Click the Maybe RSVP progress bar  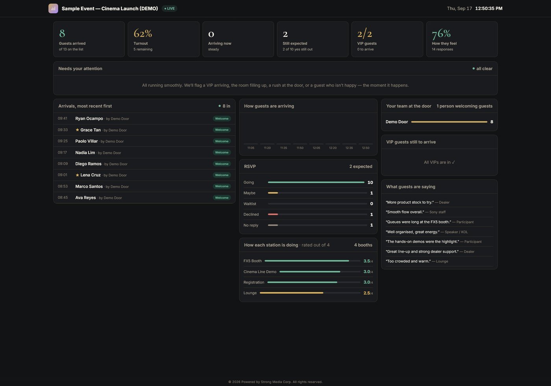coord(318,193)
